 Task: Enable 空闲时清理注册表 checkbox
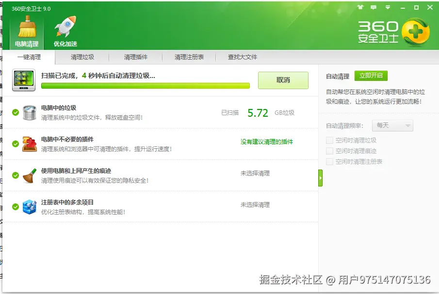pyautogui.click(x=329, y=162)
